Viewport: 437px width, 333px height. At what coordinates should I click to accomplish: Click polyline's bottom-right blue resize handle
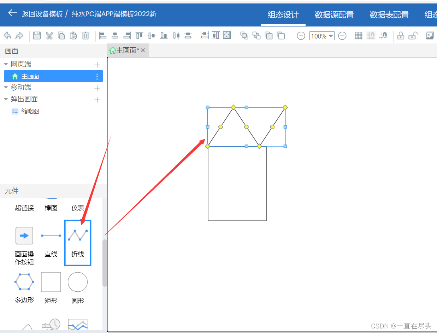point(285,146)
